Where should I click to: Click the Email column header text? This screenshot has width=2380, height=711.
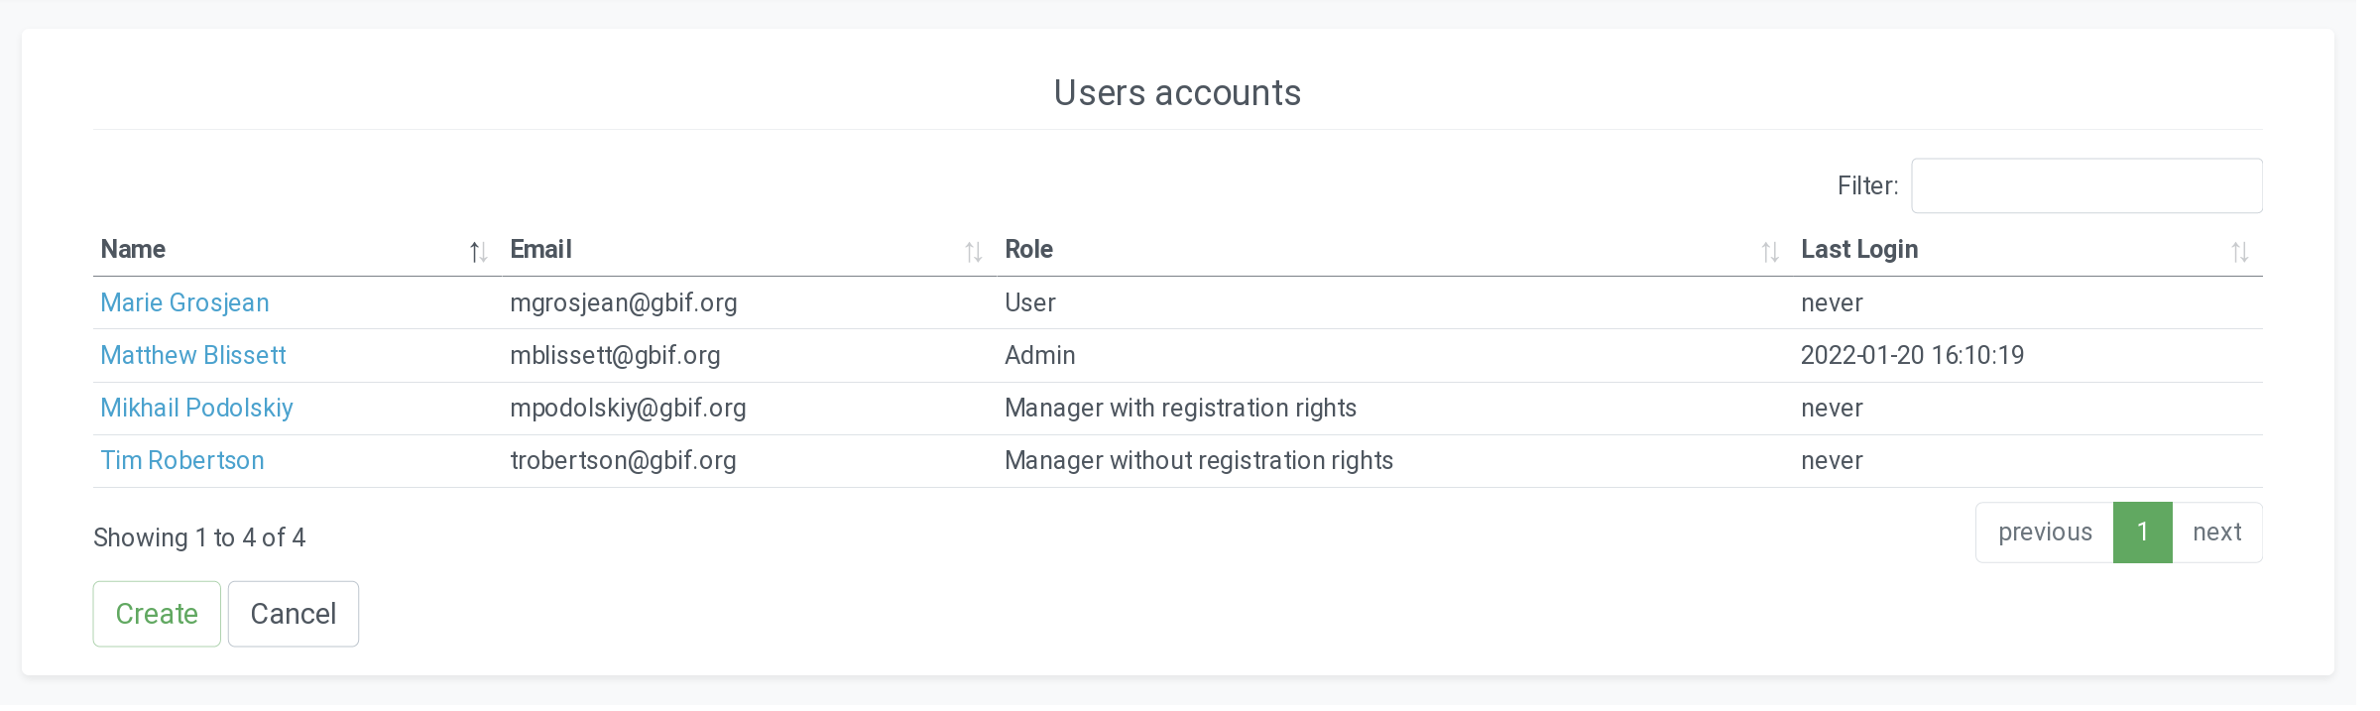pos(540,249)
